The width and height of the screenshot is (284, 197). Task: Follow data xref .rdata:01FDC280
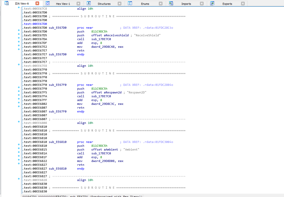158,85
